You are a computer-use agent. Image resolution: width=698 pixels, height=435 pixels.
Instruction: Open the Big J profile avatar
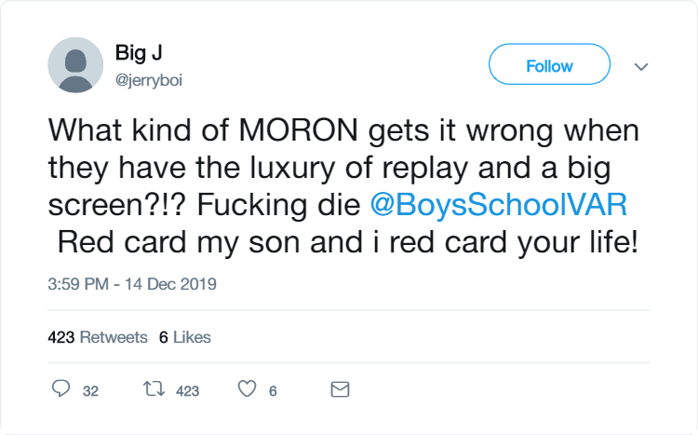click(x=75, y=65)
